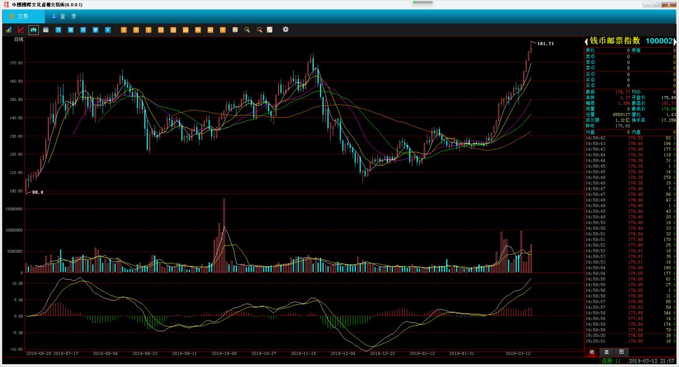Open the data table view icon
This screenshot has height=367, width=679.
(x=46, y=30)
